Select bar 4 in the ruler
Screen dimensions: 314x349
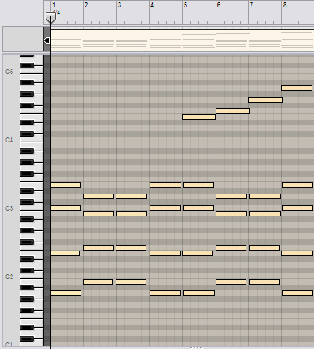[x=152, y=5]
